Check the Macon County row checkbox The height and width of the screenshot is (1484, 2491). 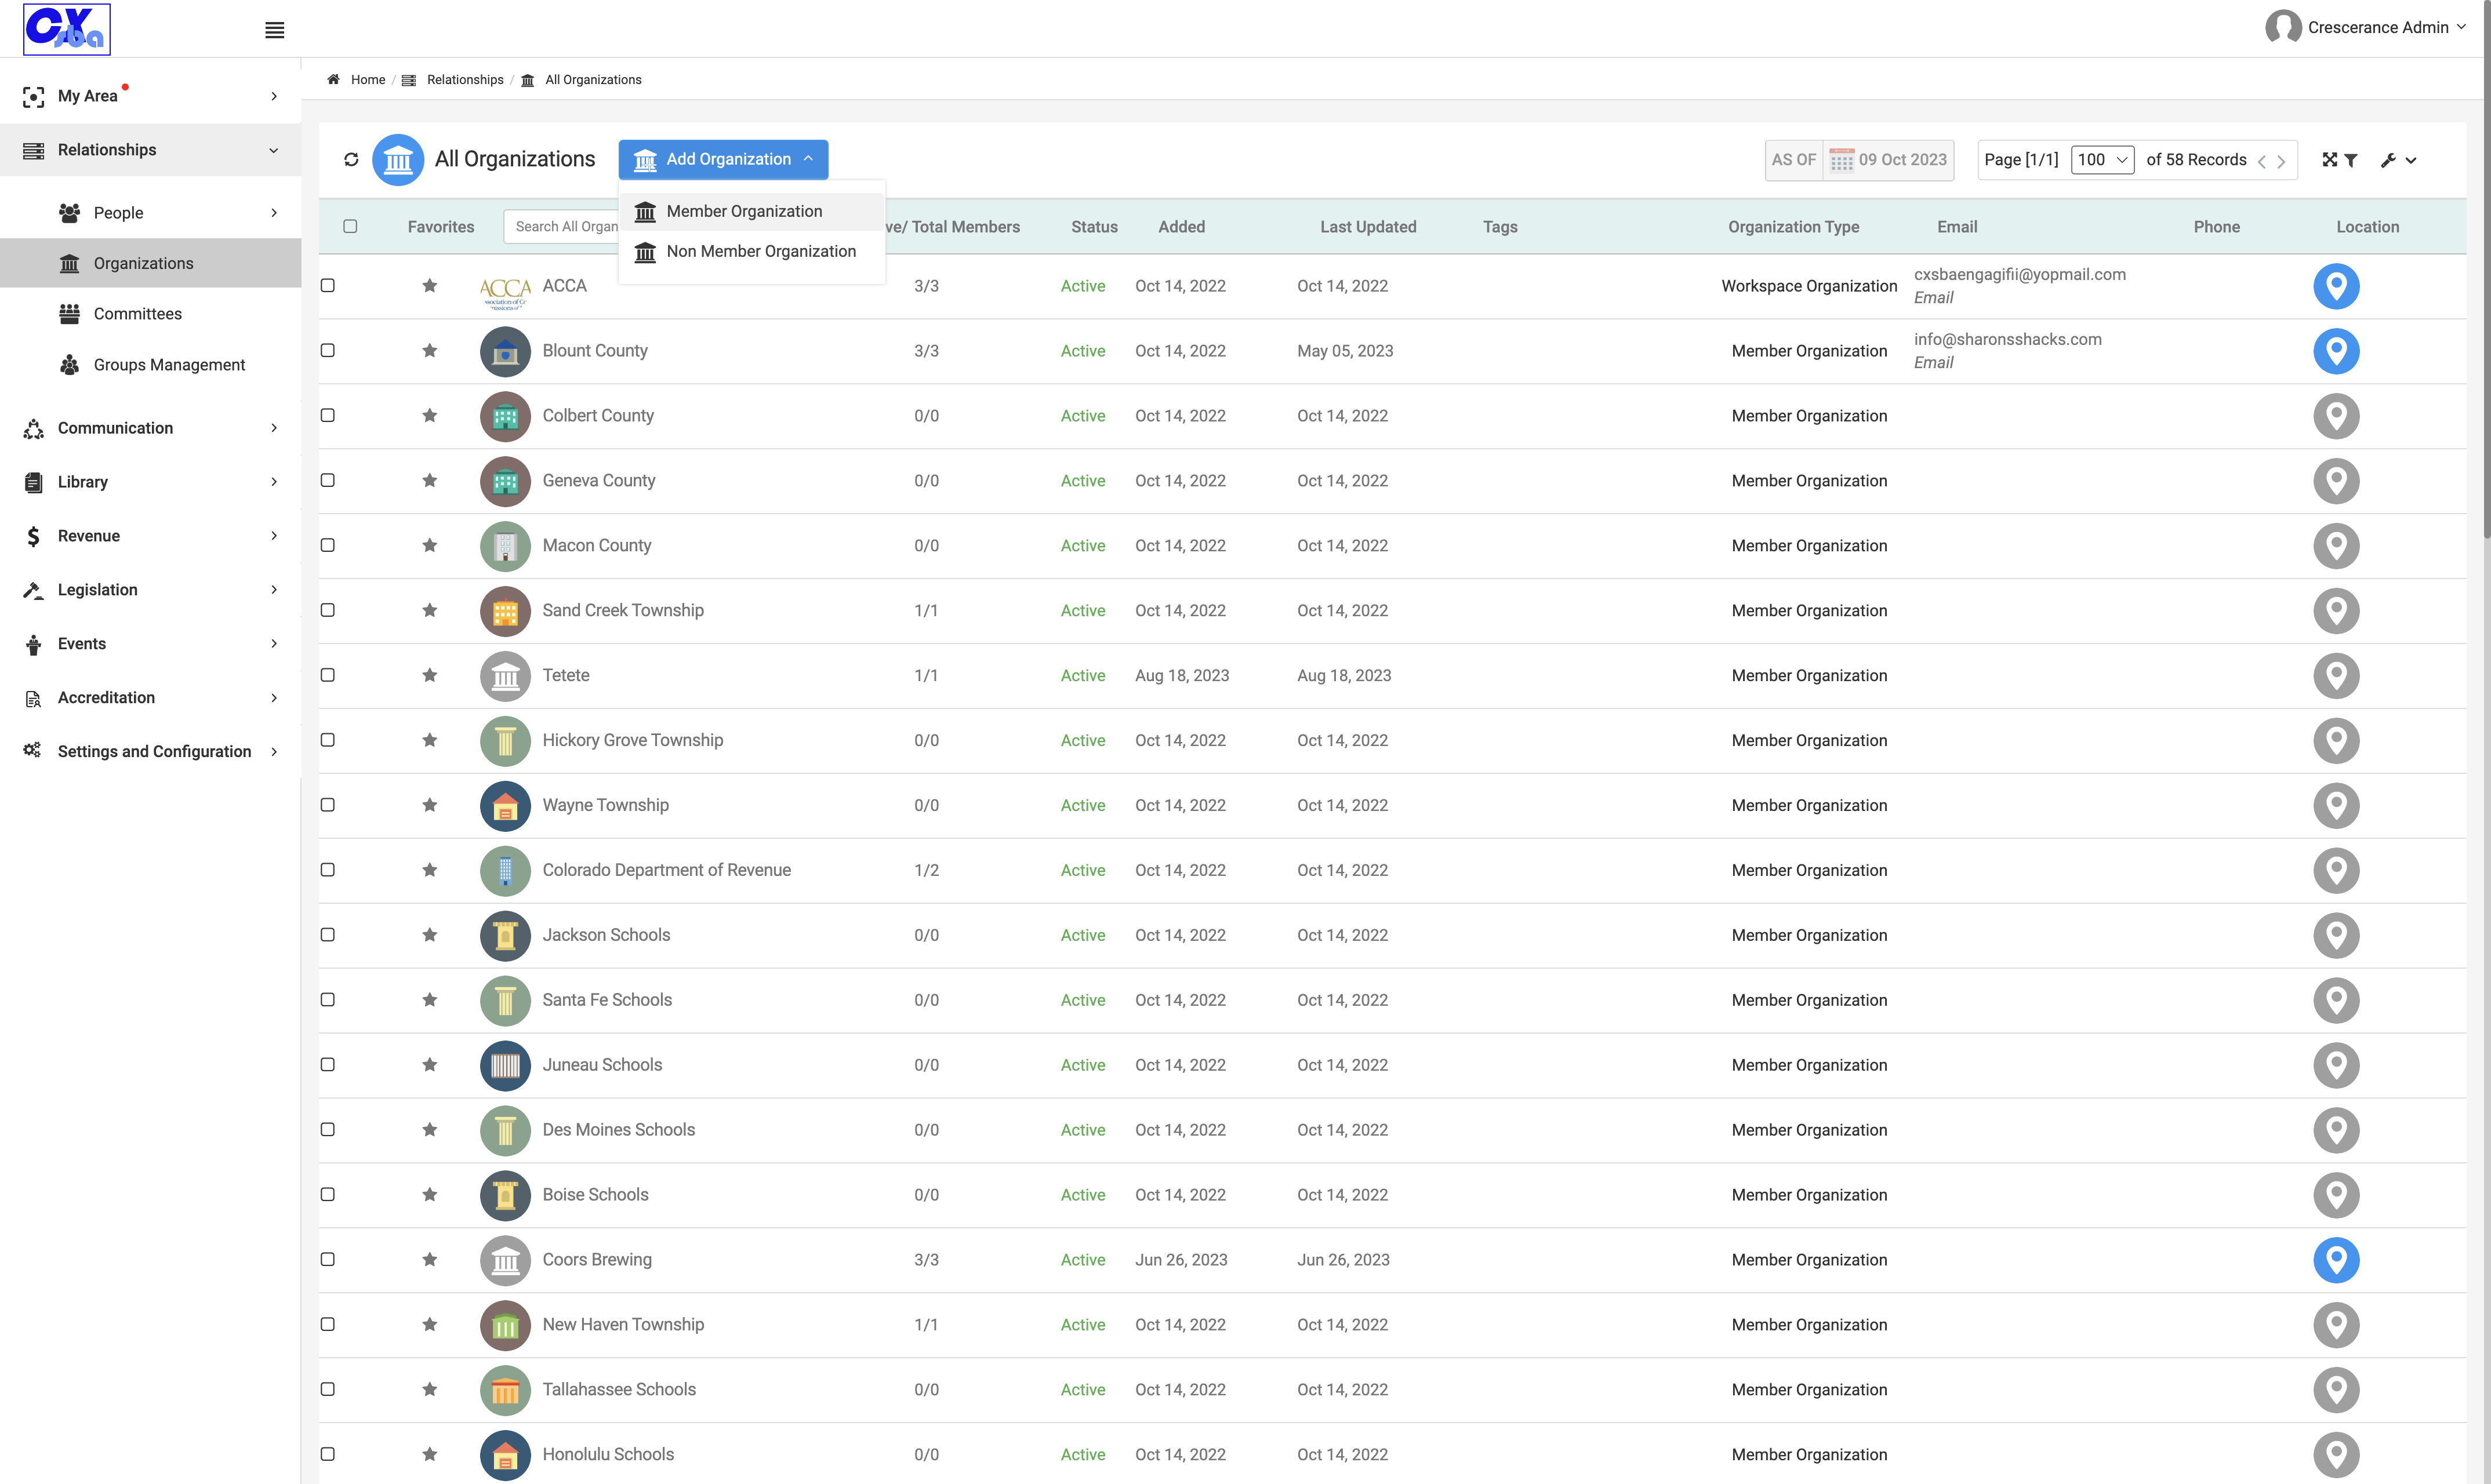click(x=327, y=545)
